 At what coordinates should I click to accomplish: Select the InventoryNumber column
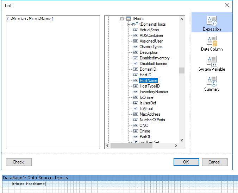click(154, 92)
